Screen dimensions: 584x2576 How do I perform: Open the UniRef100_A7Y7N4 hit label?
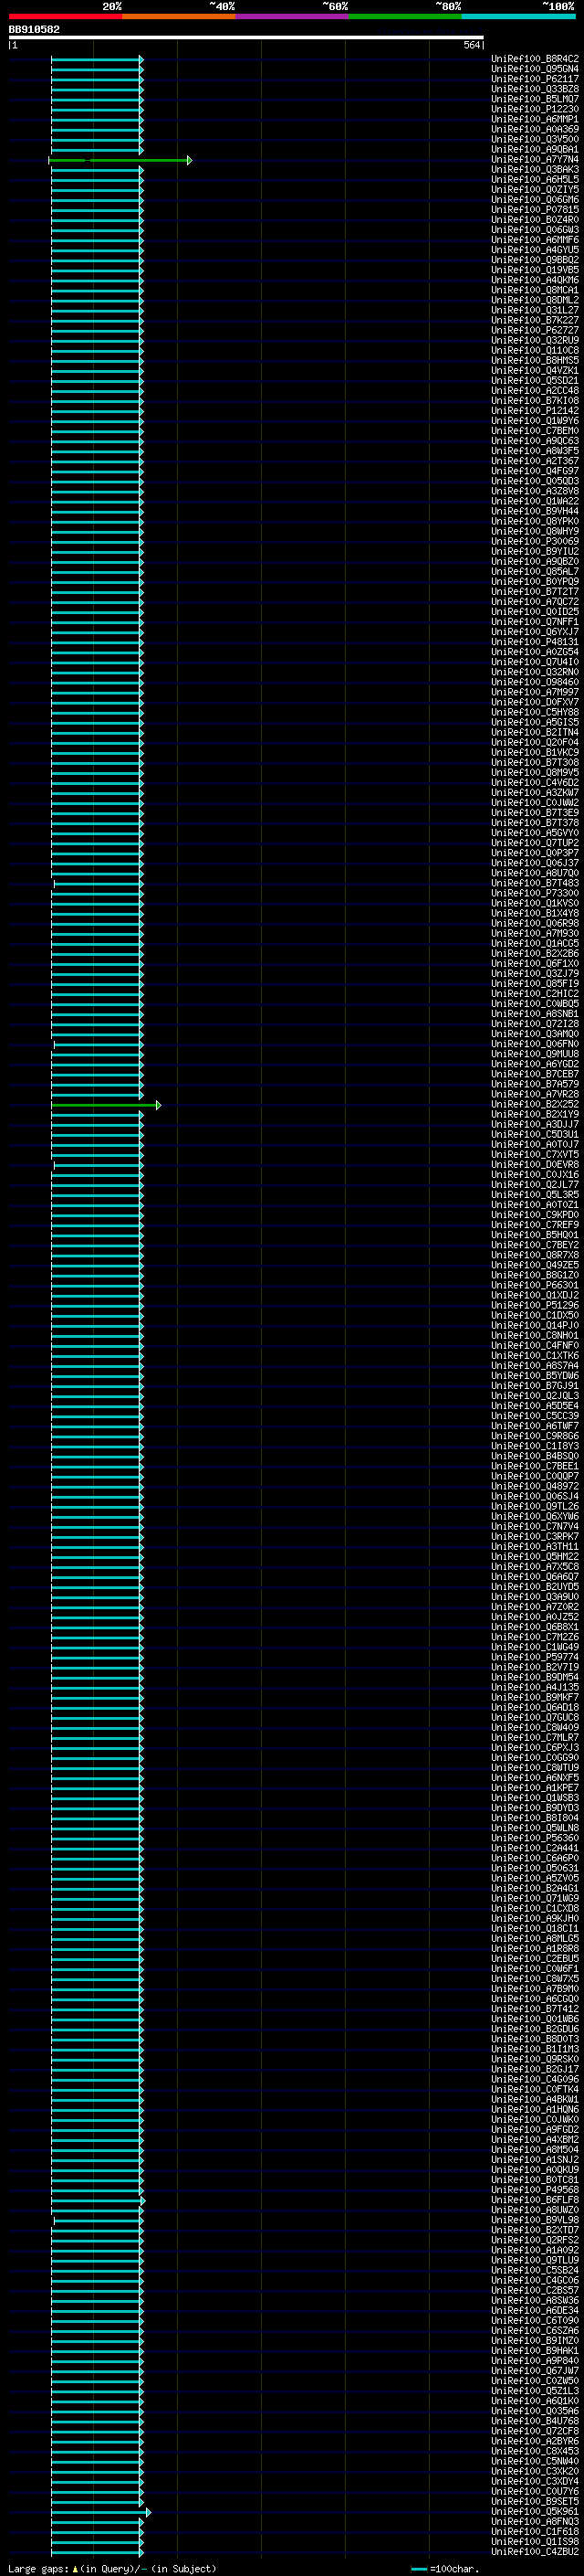[534, 160]
